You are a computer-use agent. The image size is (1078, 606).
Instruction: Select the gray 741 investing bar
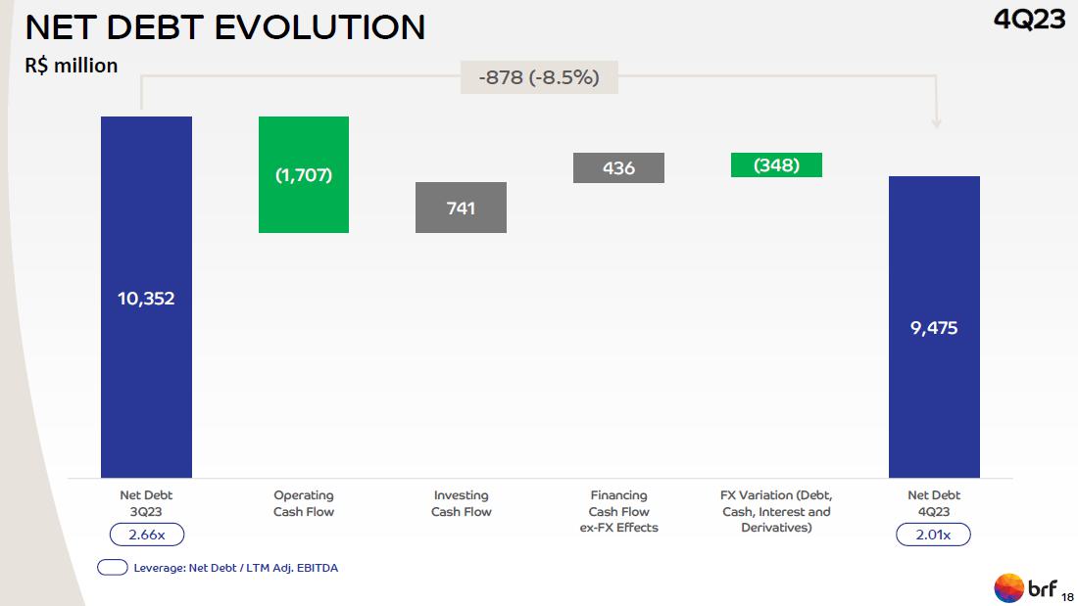click(x=461, y=208)
